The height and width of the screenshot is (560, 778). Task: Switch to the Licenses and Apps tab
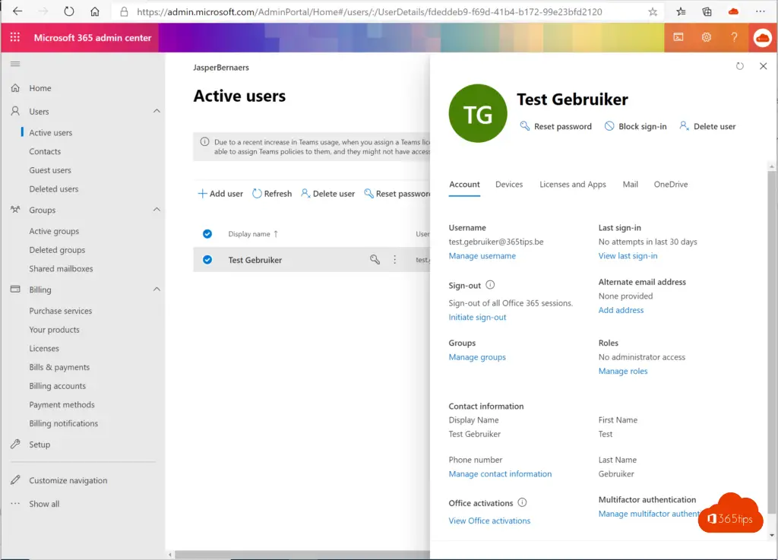572,185
